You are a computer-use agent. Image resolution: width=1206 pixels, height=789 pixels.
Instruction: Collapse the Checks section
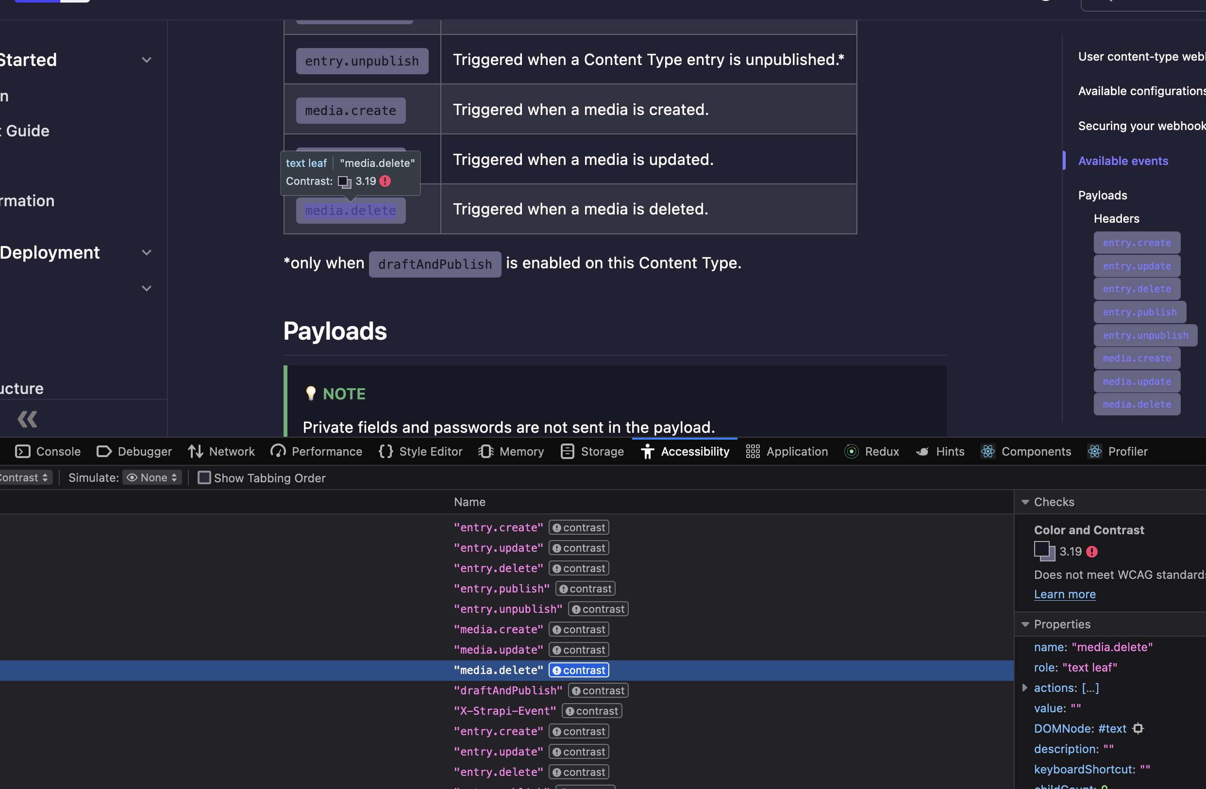coord(1025,502)
